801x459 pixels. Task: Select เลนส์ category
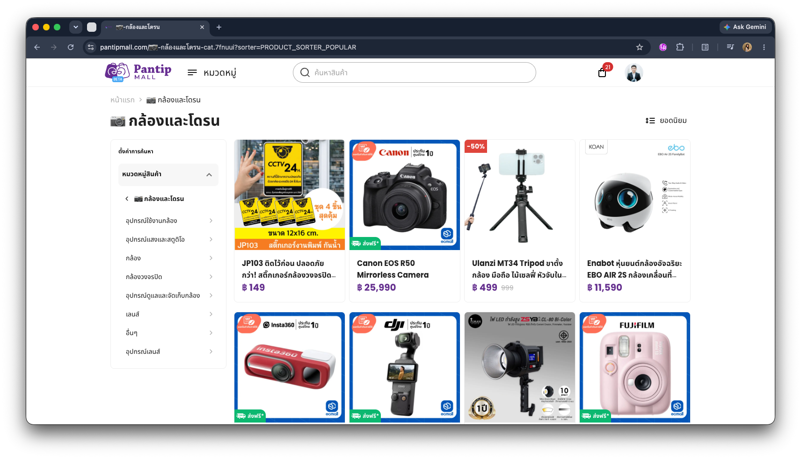[132, 314]
